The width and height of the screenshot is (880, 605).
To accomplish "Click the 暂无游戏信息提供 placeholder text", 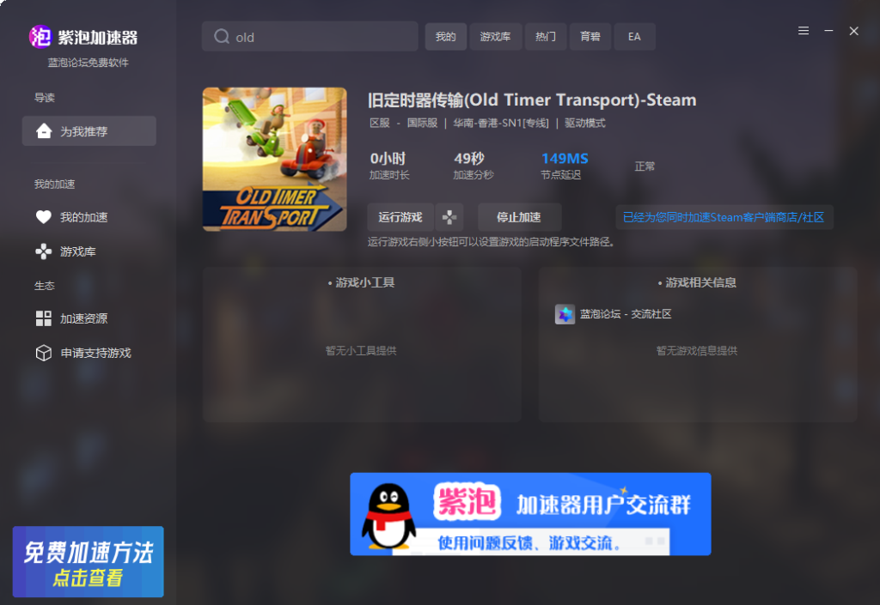I will (697, 351).
